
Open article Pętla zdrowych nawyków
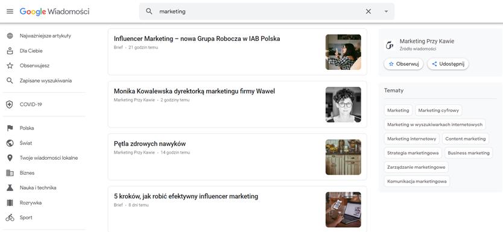click(150, 144)
